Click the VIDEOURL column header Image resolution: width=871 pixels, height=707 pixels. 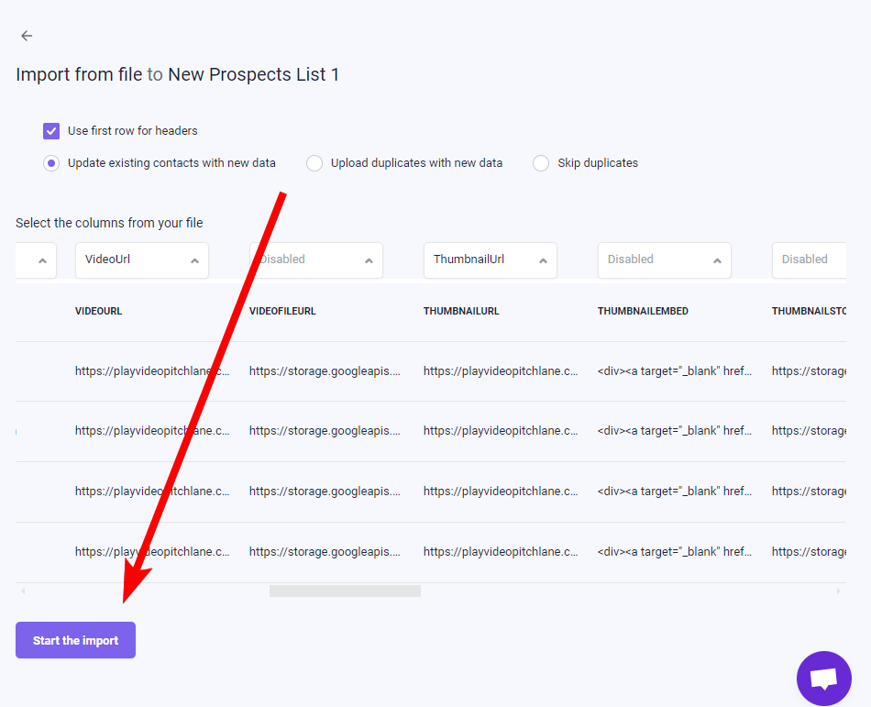[x=98, y=311]
